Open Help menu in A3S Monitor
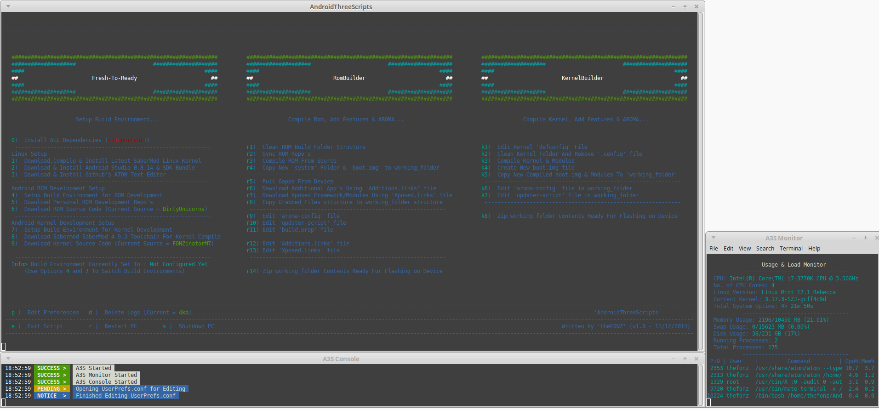The width and height of the screenshot is (879, 410). pos(814,248)
